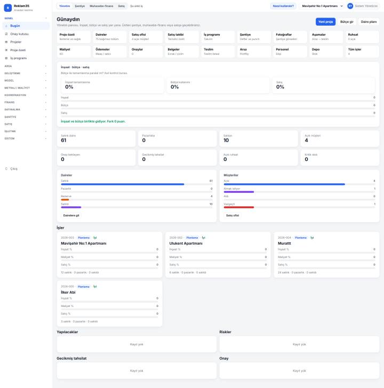The image size is (384, 388).
Task: Open Projeler in the sidebar
Action: 26,42
